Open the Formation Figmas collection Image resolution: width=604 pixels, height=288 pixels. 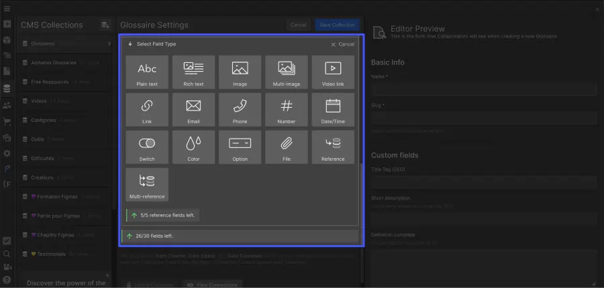(64, 196)
